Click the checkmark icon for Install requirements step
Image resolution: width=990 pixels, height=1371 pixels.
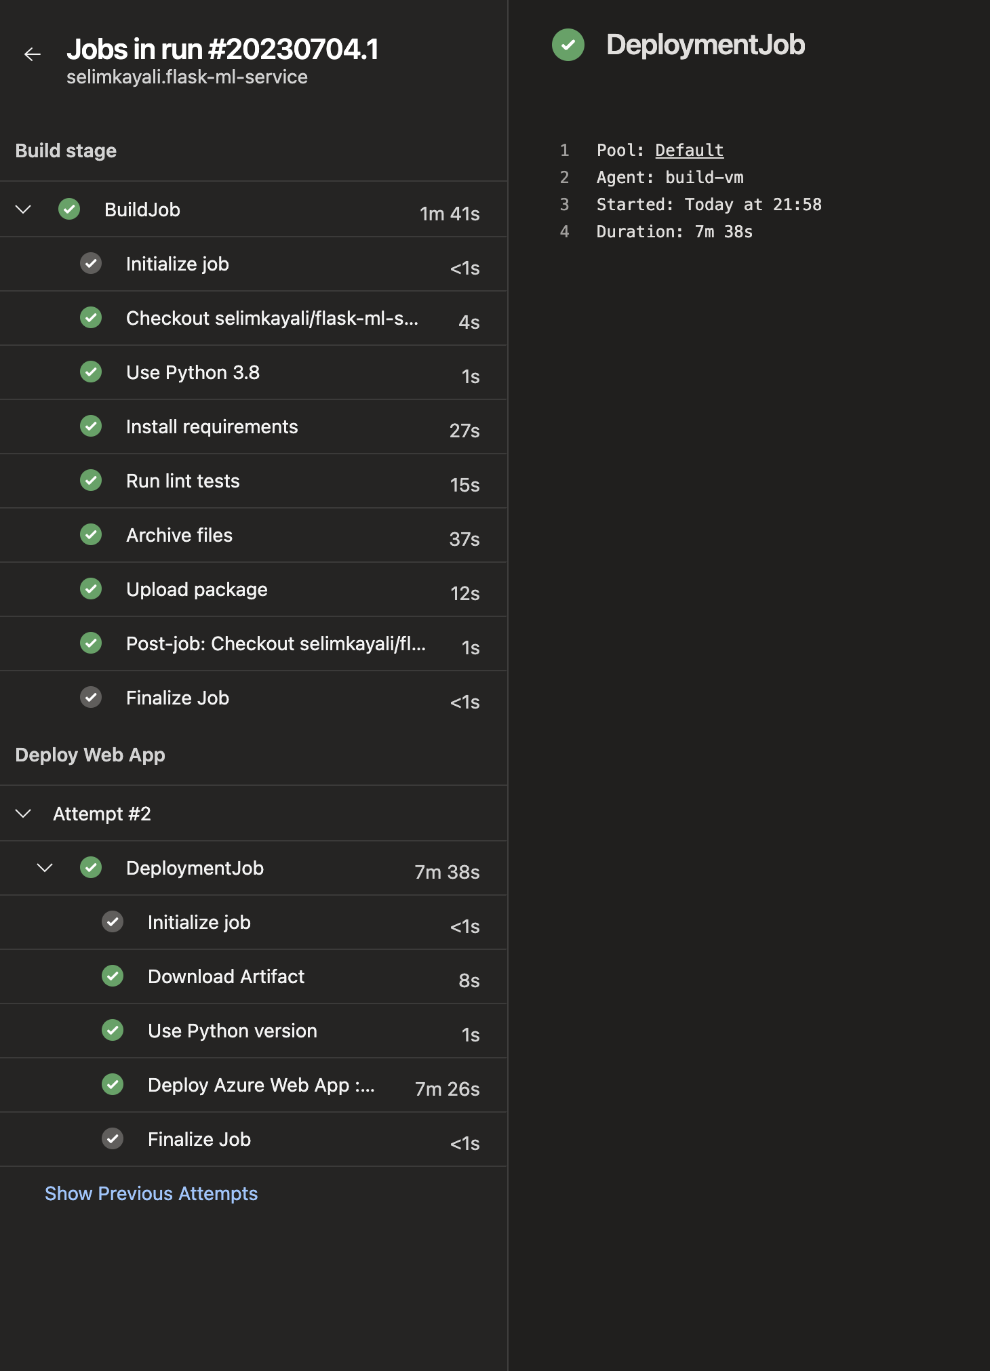[92, 426]
